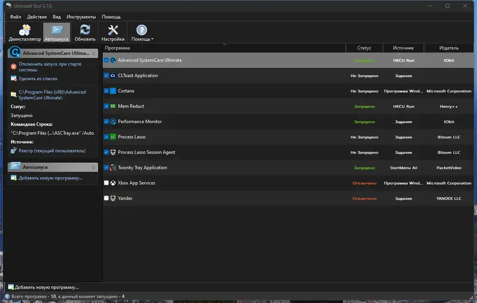Click the folder icon beside program path
This screenshot has width=477, height=303.
[x=13, y=95]
